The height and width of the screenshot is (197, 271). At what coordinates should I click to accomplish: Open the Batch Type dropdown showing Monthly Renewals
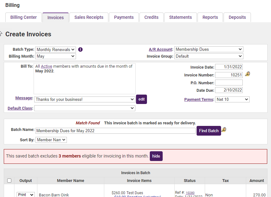point(55,49)
